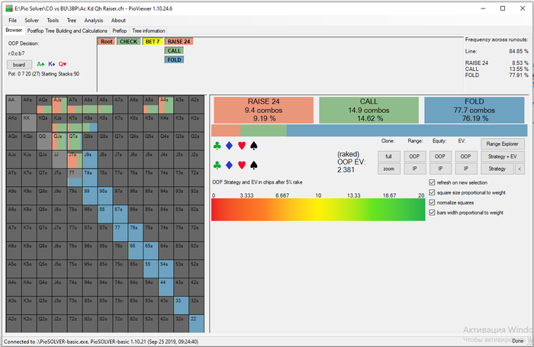
Task: Click the PioViewer app icon in title bar
Action: click(x=9, y=8)
